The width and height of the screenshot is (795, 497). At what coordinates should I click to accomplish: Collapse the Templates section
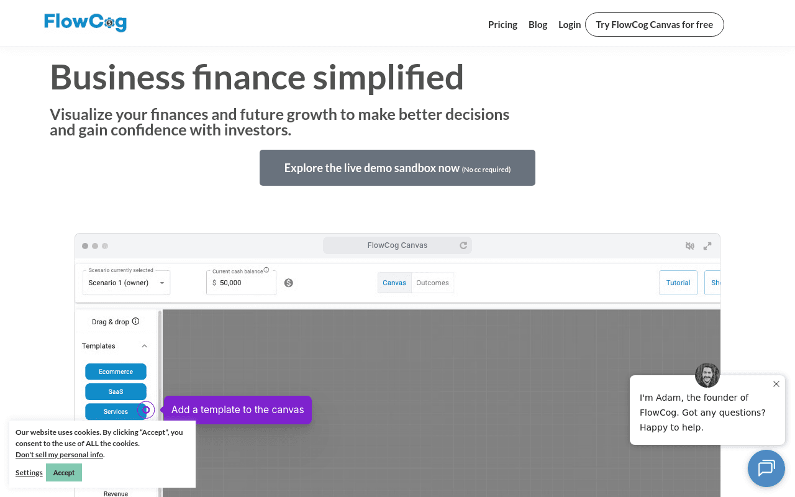[x=144, y=346]
